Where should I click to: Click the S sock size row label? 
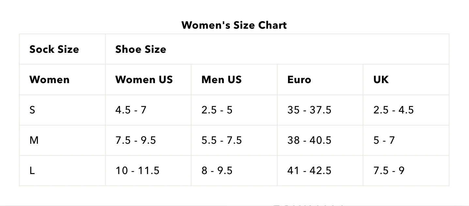(x=62, y=110)
